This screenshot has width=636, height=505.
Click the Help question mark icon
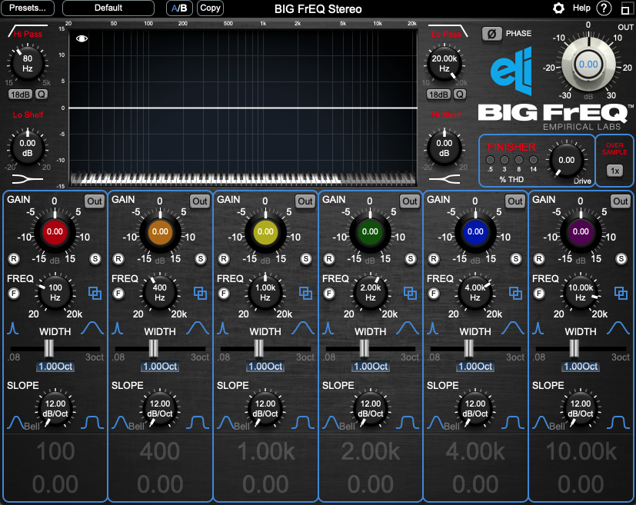tap(604, 8)
